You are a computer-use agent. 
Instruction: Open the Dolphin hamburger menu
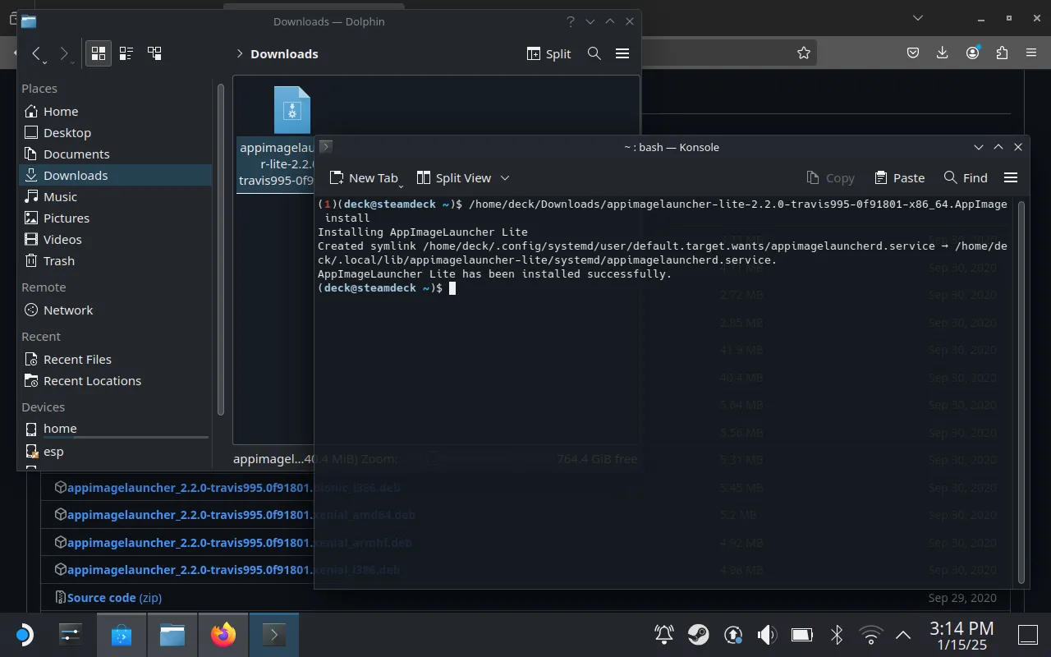point(622,53)
